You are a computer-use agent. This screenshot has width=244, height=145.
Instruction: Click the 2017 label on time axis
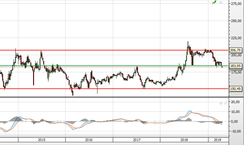[x=137, y=140]
